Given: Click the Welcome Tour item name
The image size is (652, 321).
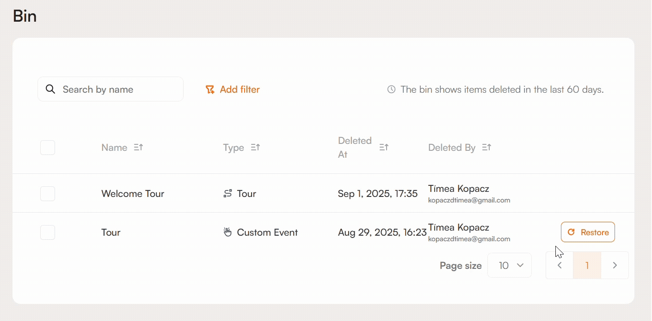Looking at the screenshot, I should point(133,194).
